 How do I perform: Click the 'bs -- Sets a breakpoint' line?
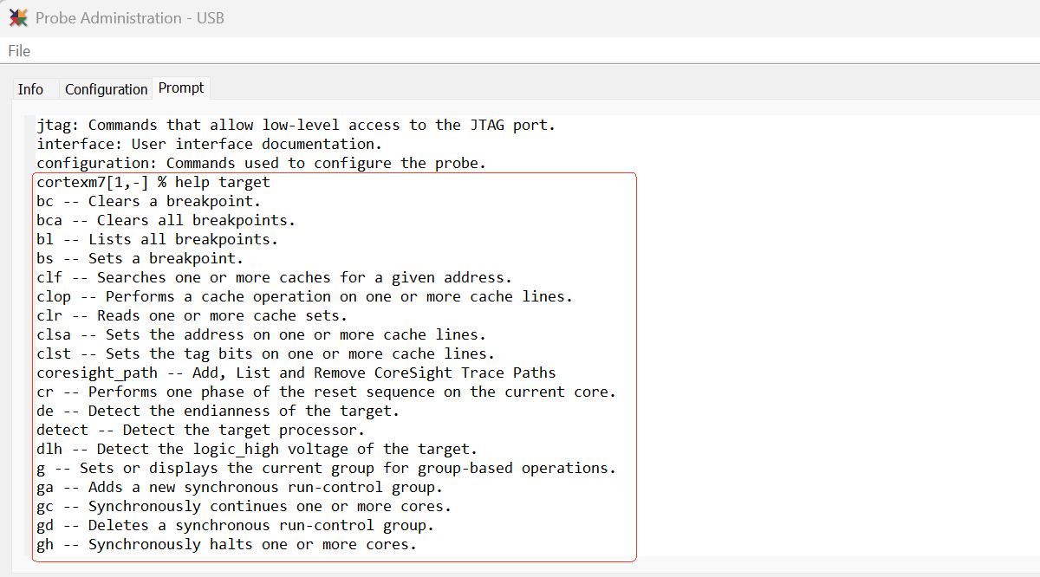coord(140,259)
